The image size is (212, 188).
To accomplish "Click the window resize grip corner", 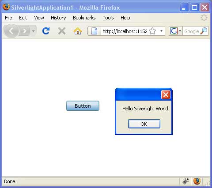I will tap(208, 184).
